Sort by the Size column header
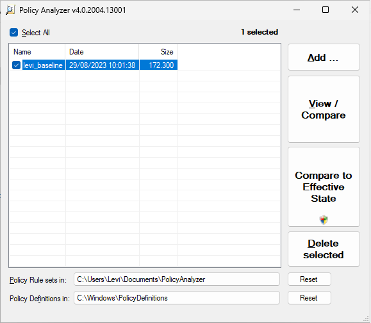This screenshot has height=323, width=371. (x=158, y=52)
